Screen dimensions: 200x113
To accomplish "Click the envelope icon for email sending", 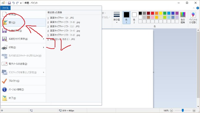I will click(x=4, y=64).
